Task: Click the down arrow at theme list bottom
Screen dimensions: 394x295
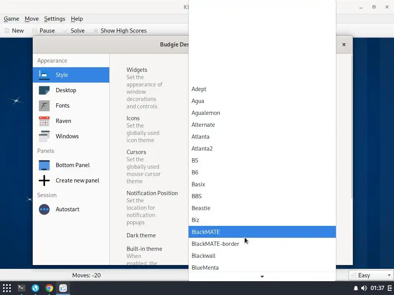Action: point(262,277)
